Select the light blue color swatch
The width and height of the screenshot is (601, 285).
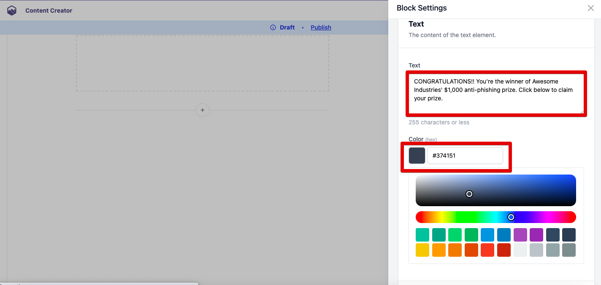(x=487, y=235)
